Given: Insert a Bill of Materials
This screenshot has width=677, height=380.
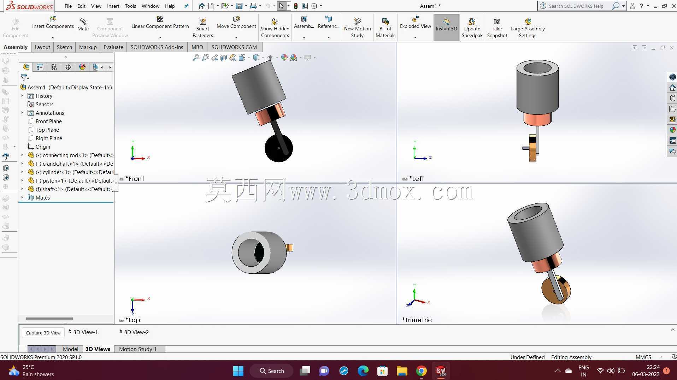Looking at the screenshot, I should [385, 28].
